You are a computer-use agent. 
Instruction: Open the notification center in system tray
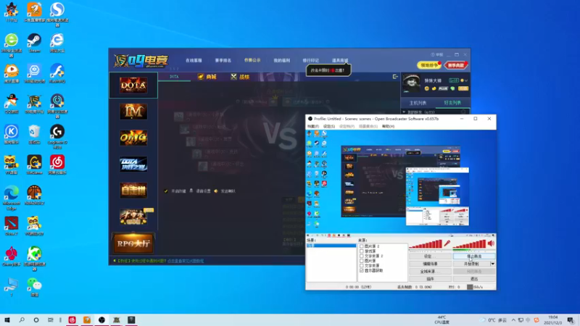(571, 320)
